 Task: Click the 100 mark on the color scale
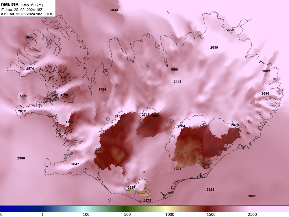click(x=86, y=214)
